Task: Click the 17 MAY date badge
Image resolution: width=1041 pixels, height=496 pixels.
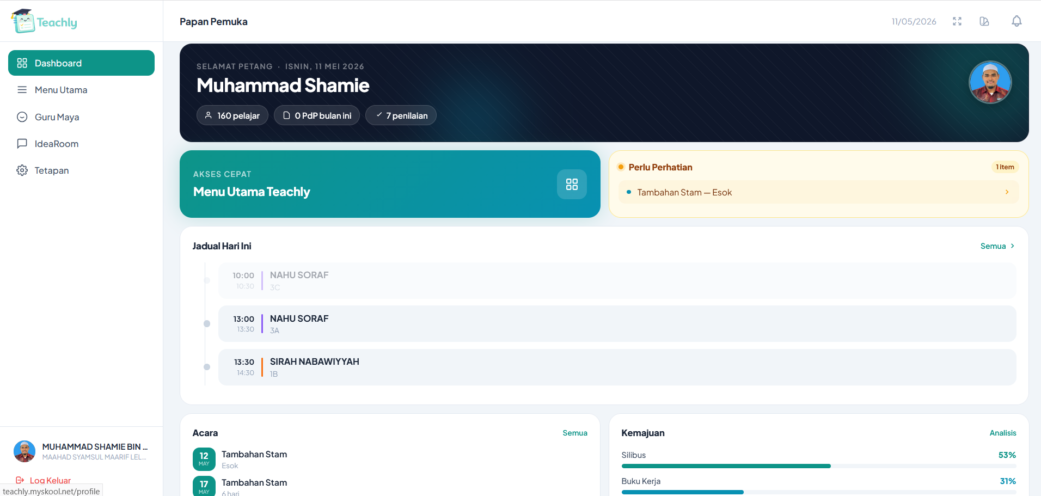Action: (204, 486)
